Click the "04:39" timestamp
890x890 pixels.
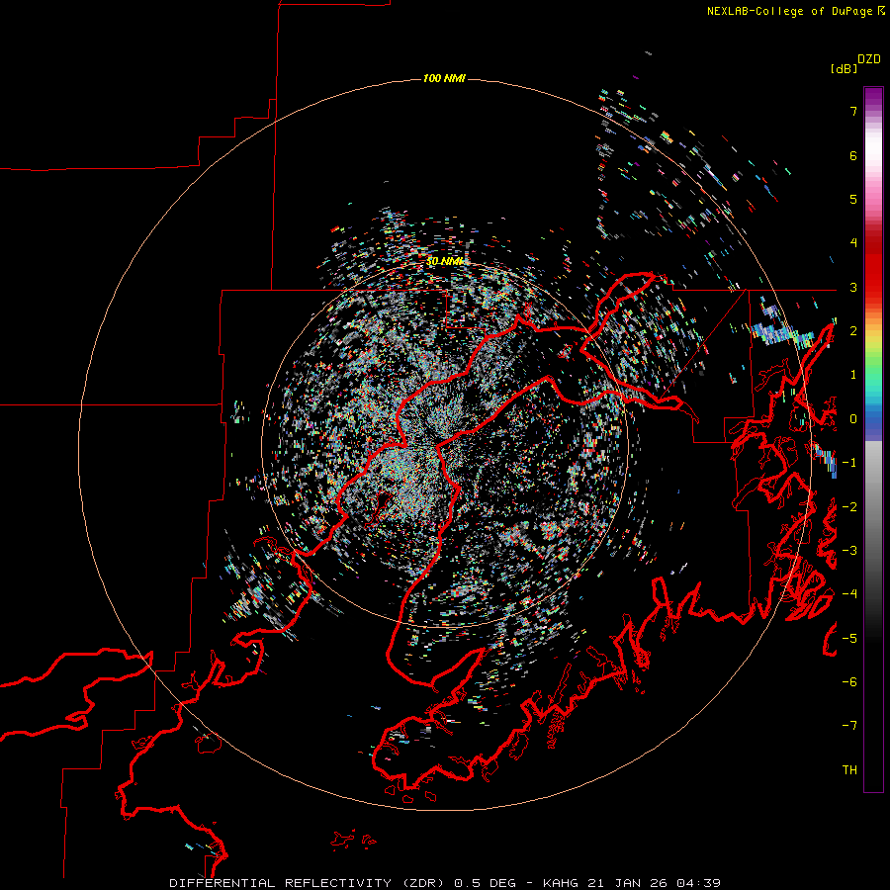[698, 883]
